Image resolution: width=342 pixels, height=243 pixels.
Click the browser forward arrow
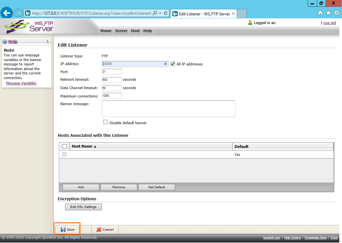(x=18, y=13)
